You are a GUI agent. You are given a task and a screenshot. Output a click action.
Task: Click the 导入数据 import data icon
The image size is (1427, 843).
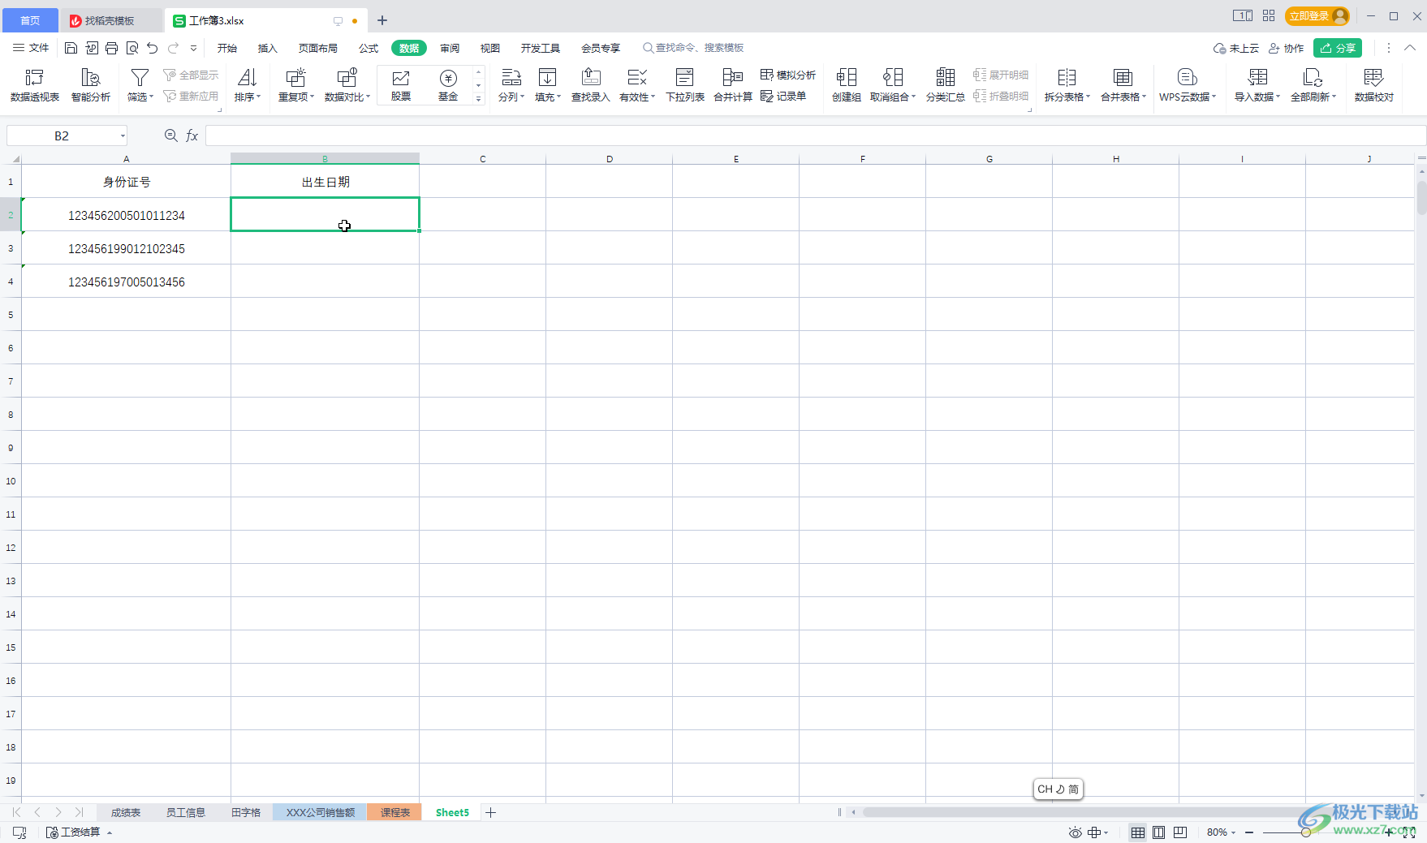tap(1257, 85)
